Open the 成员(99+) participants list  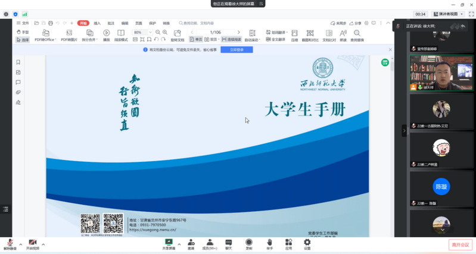[210, 244]
